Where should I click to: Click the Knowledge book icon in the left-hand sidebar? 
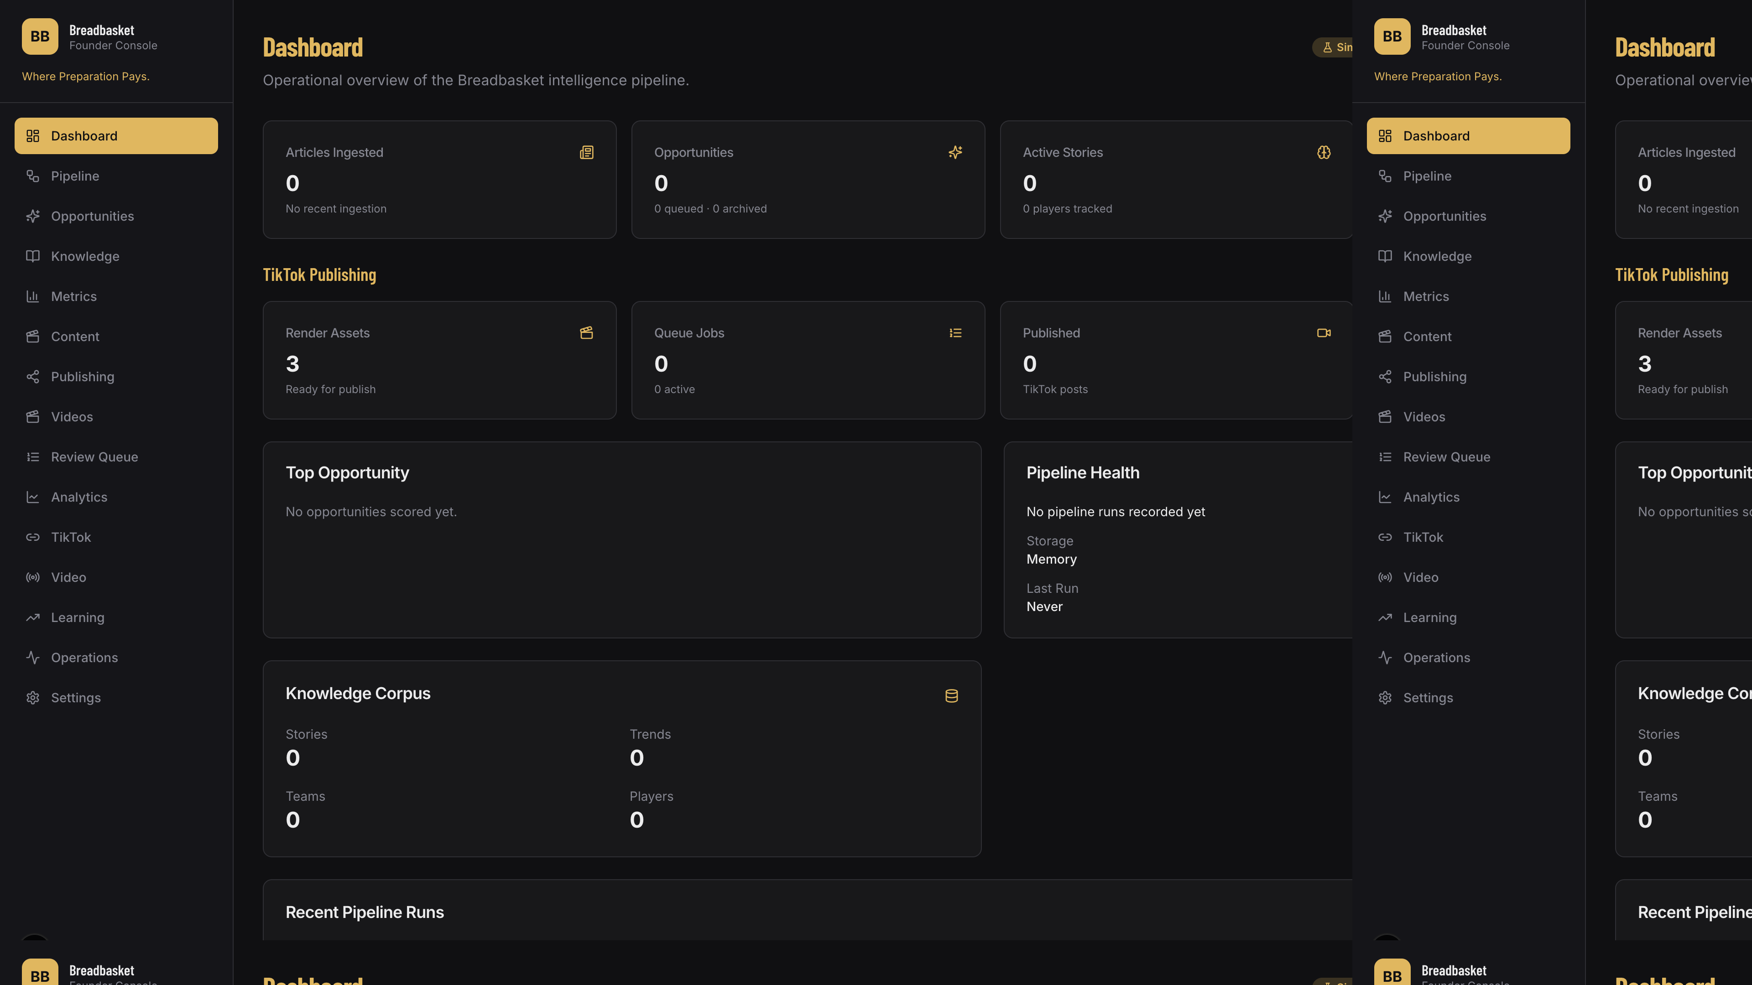pyautogui.click(x=33, y=256)
